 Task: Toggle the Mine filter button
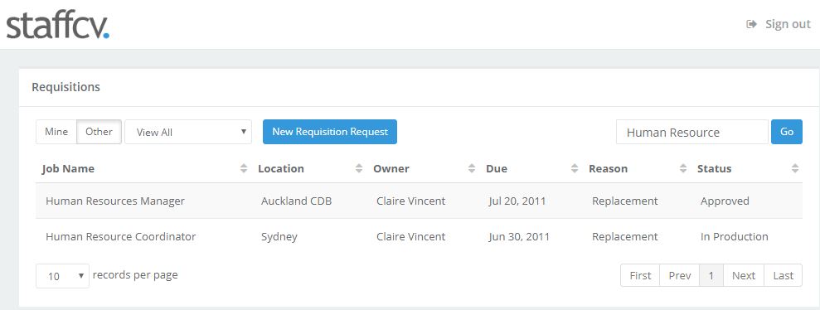pos(56,132)
